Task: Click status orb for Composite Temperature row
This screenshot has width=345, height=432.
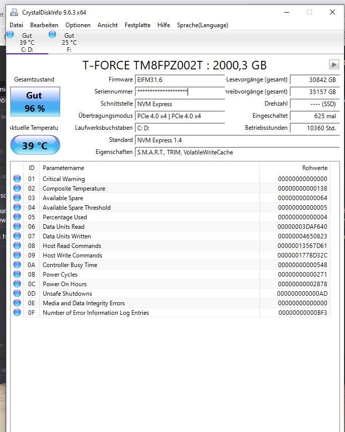Action: pos(17,188)
